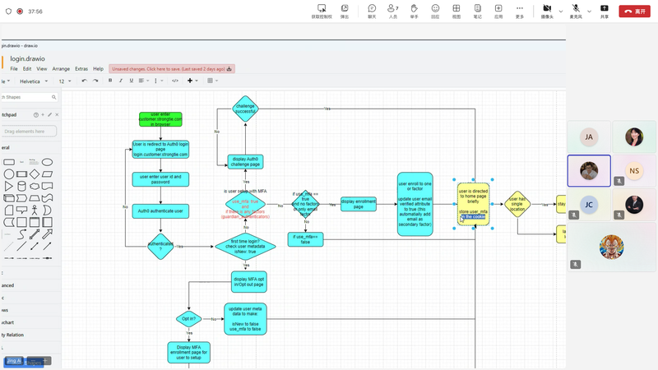Viewport: 658px width, 370px height.
Task: Click the NS participant tile
Action: [634, 171]
